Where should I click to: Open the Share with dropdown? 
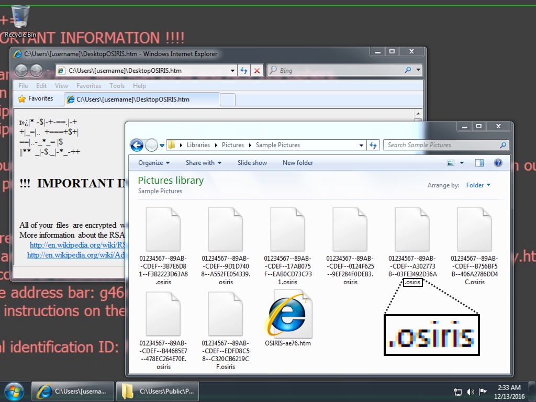click(x=203, y=163)
